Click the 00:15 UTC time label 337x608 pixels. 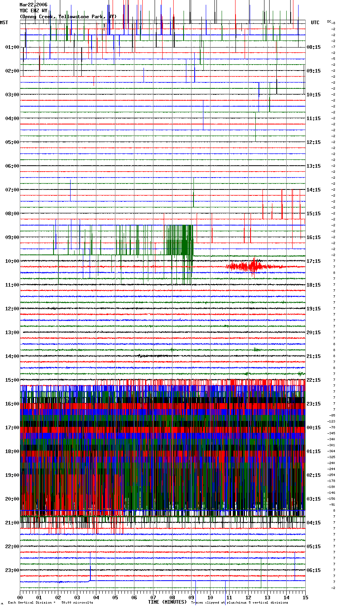point(314,428)
